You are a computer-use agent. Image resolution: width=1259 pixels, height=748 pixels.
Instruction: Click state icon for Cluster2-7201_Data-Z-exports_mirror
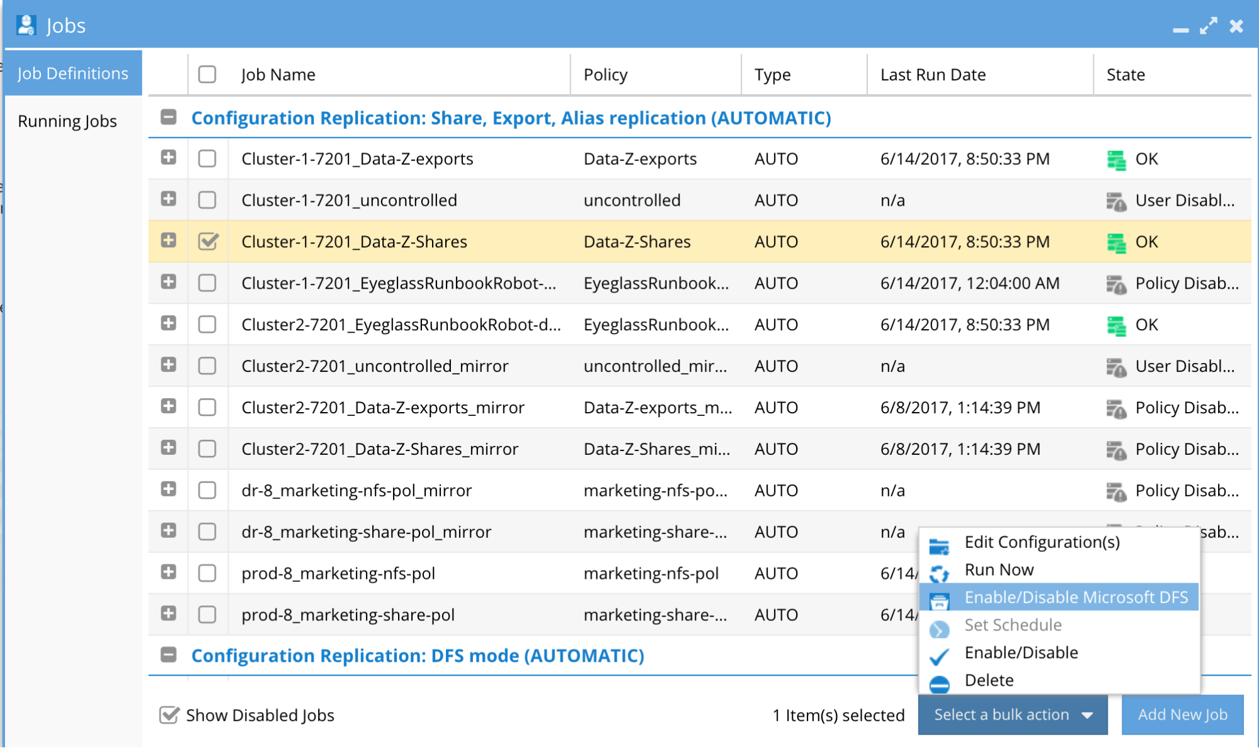click(x=1116, y=409)
